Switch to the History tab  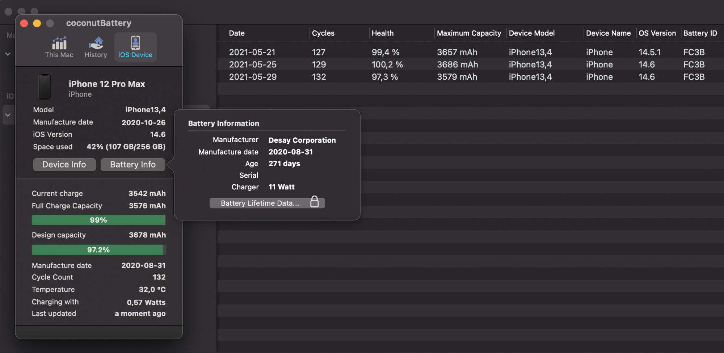tap(96, 47)
